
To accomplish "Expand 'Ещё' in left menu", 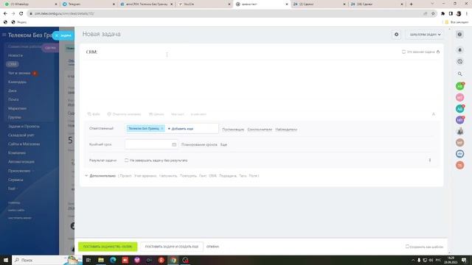I will pyautogui.click(x=13, y=188).
